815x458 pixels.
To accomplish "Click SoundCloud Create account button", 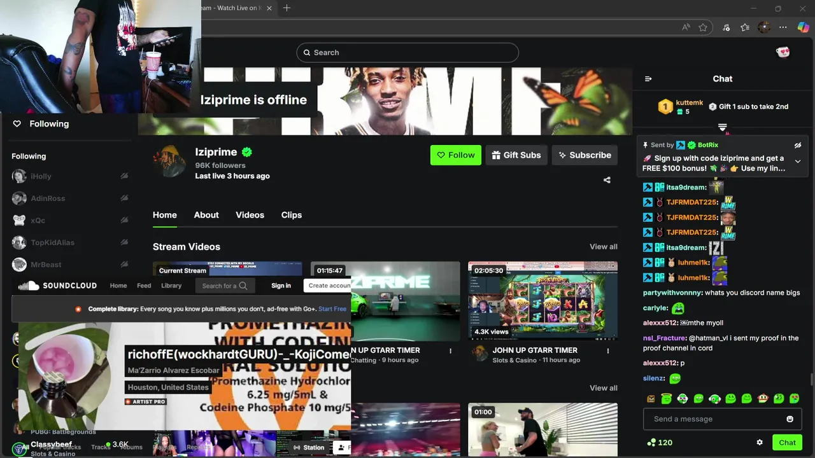I will 327,286.
